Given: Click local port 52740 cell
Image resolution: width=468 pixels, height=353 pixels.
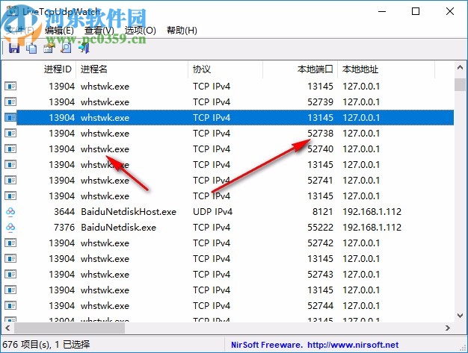Looking at the screenshot, I should click(x=320, y=149).
